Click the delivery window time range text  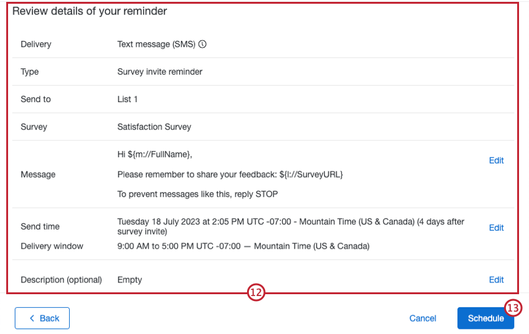tap(243, 246)
